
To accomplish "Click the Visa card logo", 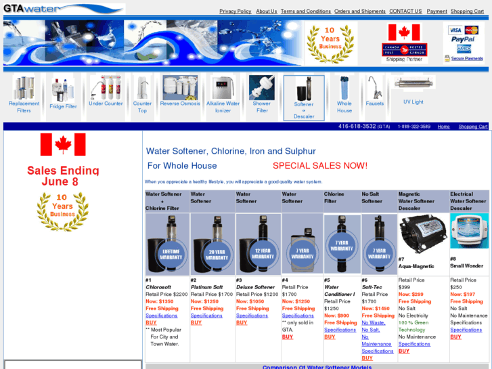I will pos(455,30).
